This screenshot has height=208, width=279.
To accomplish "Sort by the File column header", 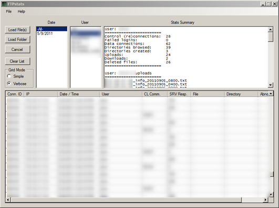I will [x=208, y=94].
